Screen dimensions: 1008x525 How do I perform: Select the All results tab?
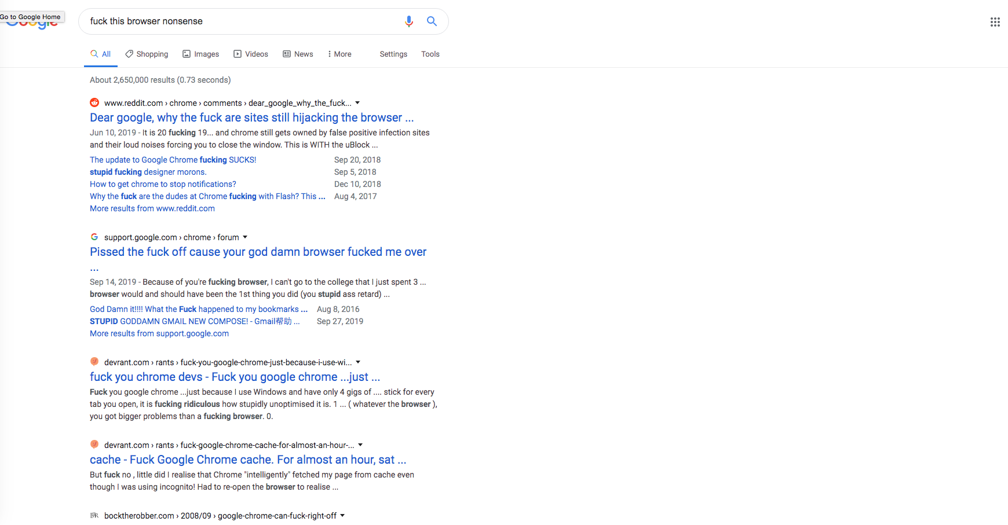[101, 54]
